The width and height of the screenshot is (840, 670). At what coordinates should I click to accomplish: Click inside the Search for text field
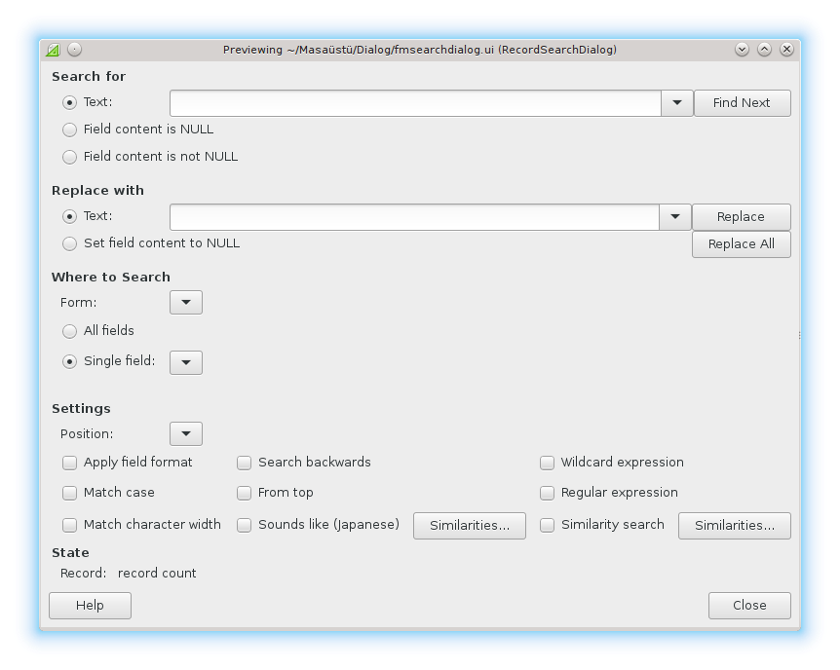[x=415, y=103]
